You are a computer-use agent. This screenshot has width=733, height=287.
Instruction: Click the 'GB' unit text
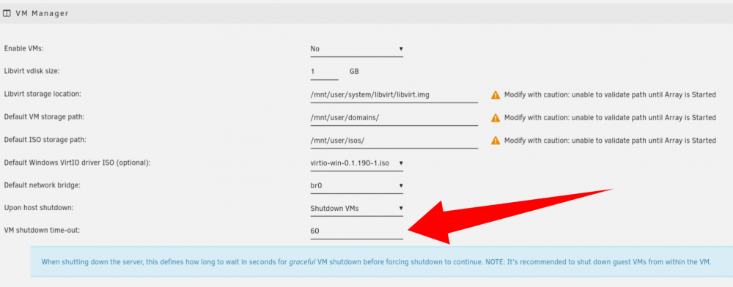[354, 72]
